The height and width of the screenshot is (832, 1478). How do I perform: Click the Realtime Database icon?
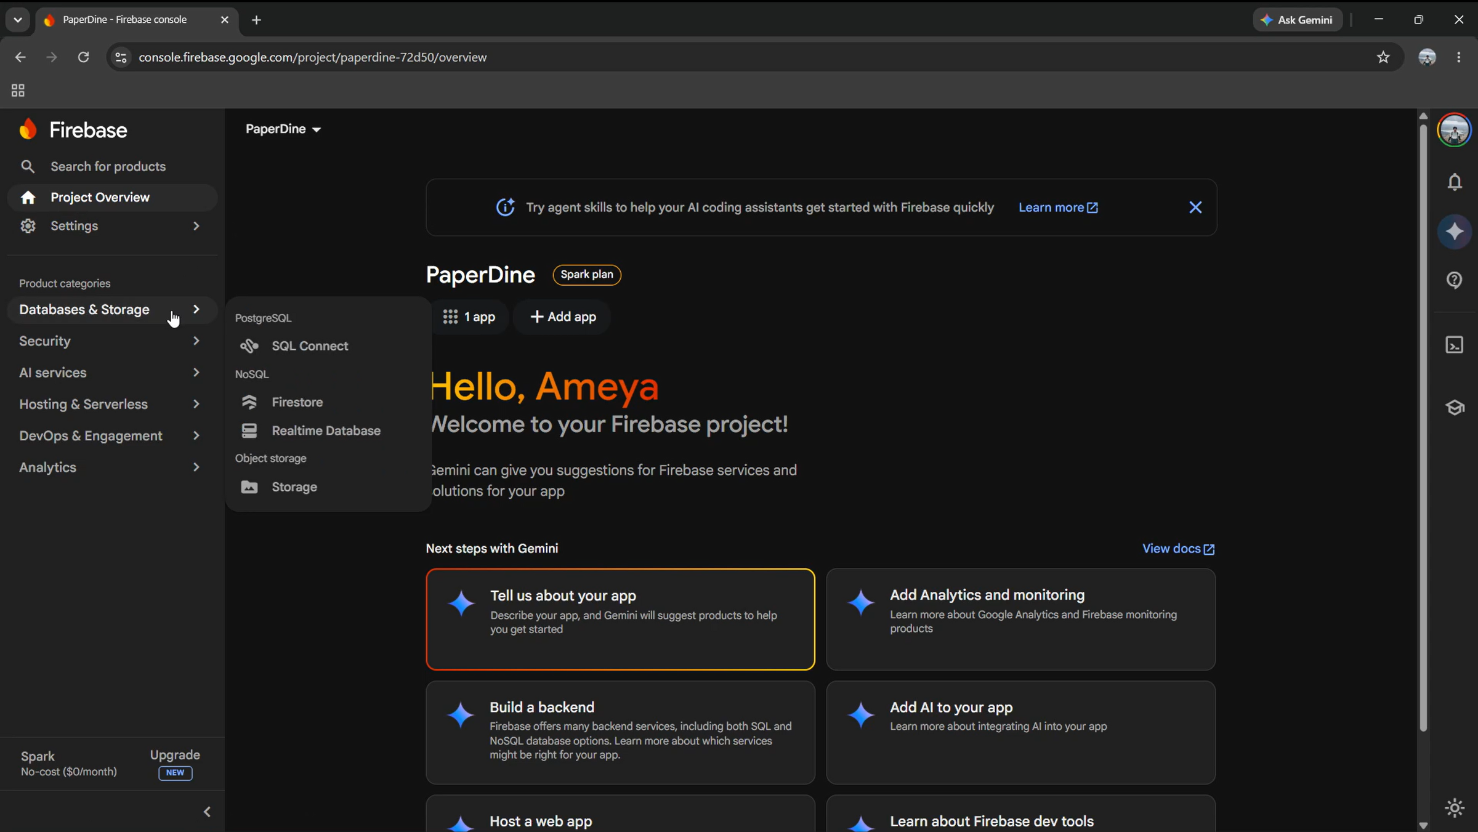(249, 430)
